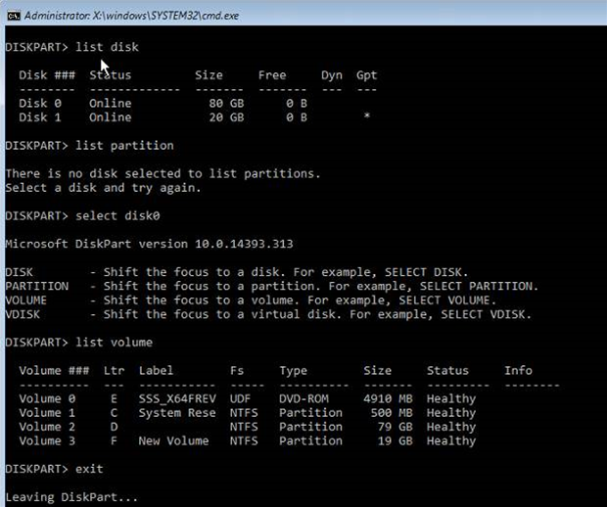
Task: Click the 'UDF' file system value
Action: [240, 398]
